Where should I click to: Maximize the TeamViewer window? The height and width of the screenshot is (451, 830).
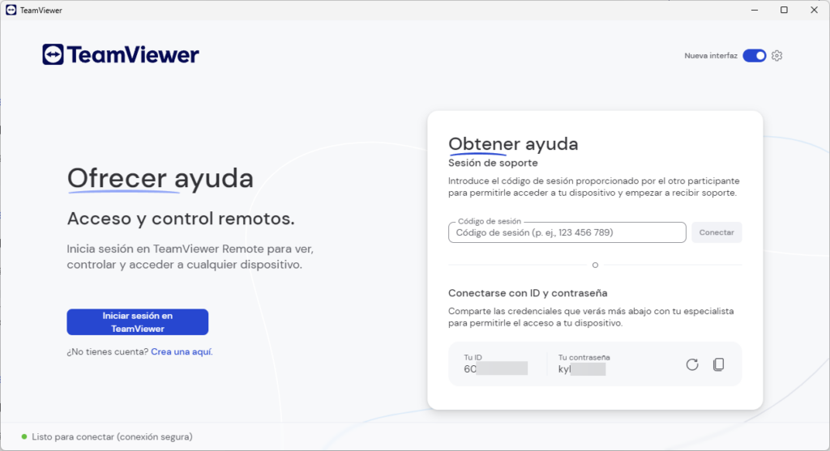[x=784, y=10]
